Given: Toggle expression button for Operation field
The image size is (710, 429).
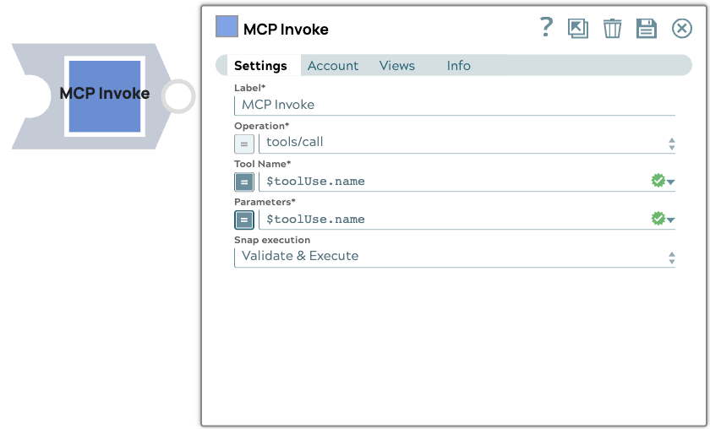Looking at the screenshot, I should coord(243,143).
